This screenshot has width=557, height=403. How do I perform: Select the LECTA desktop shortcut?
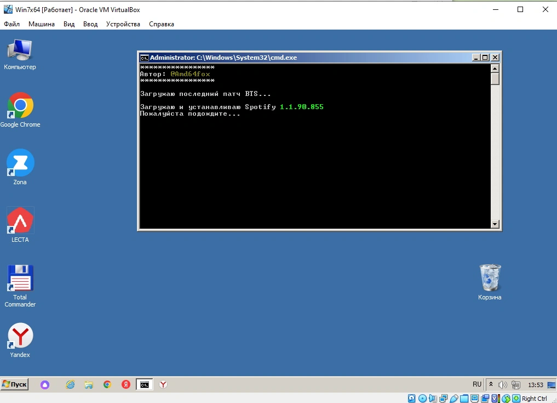pyautogui.click(x=20, y=225)
